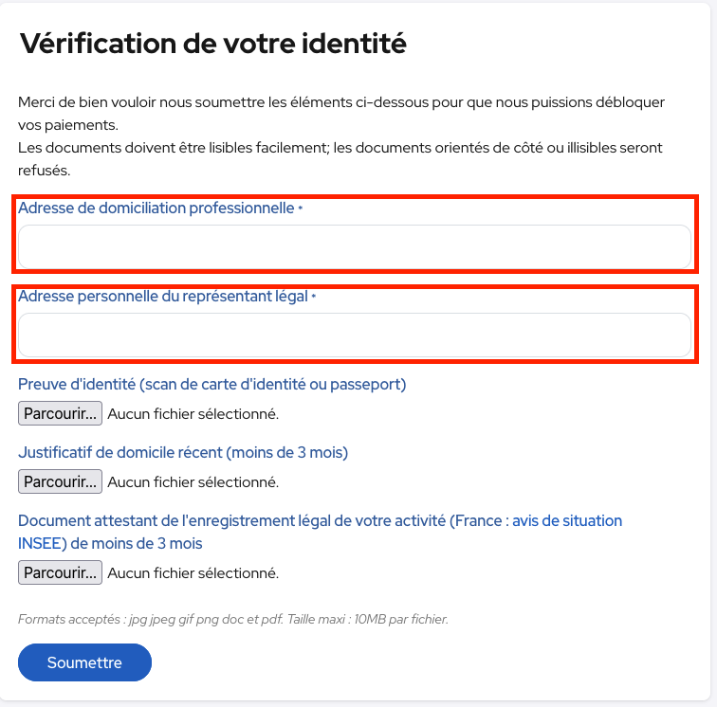Screen dimensions: 717x707
Task: Browse for the identity proof file
Action: 60,413
